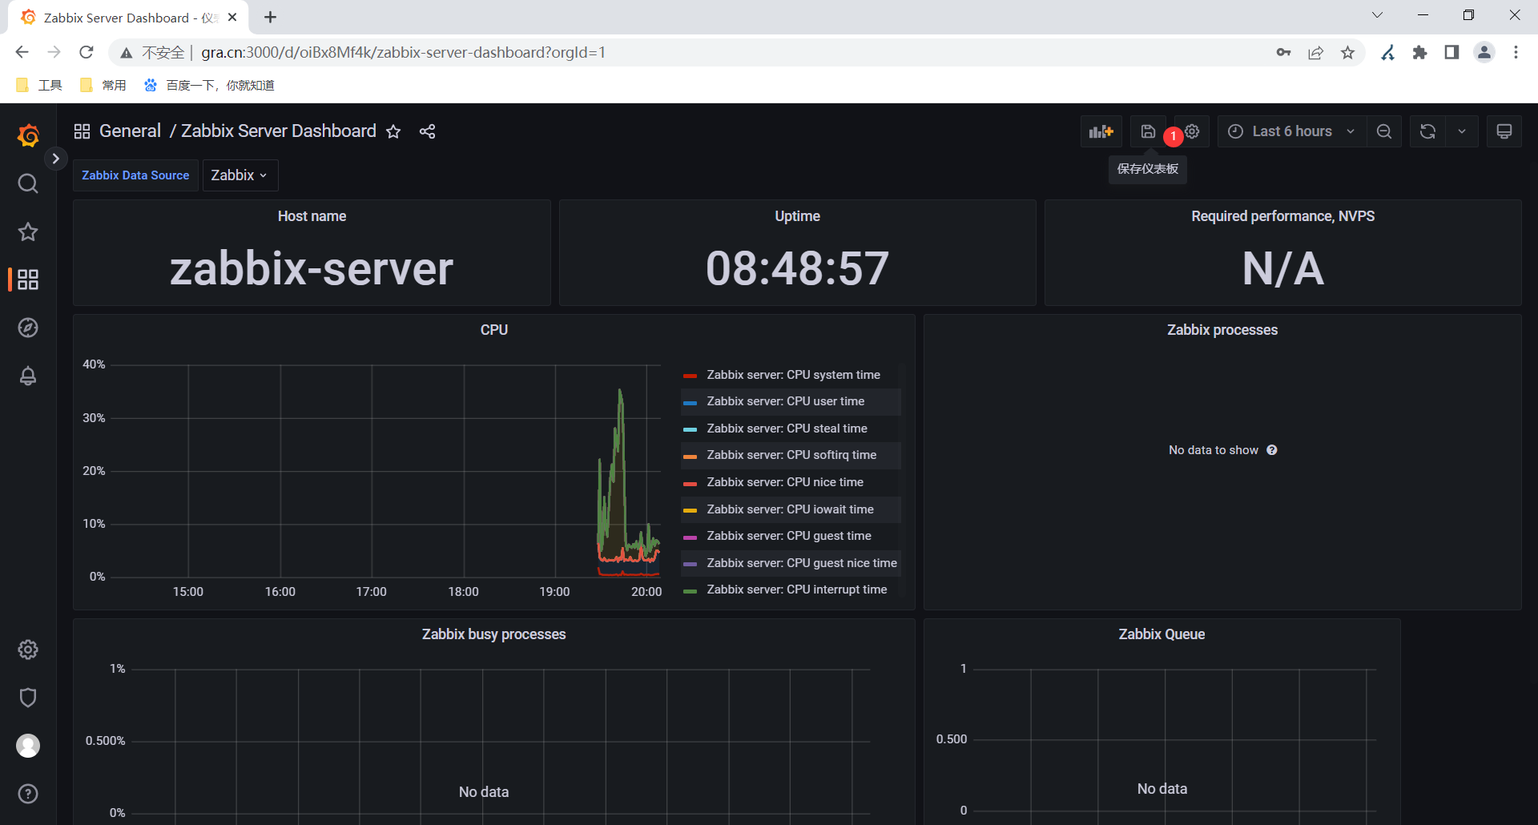Open the refresh interval dropdown arrow
Image resolution: width=1538 pixels, height=825 pixels.
tap(1462, 131)
